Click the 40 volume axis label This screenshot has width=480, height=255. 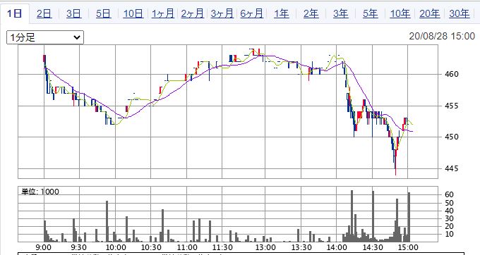449,211
